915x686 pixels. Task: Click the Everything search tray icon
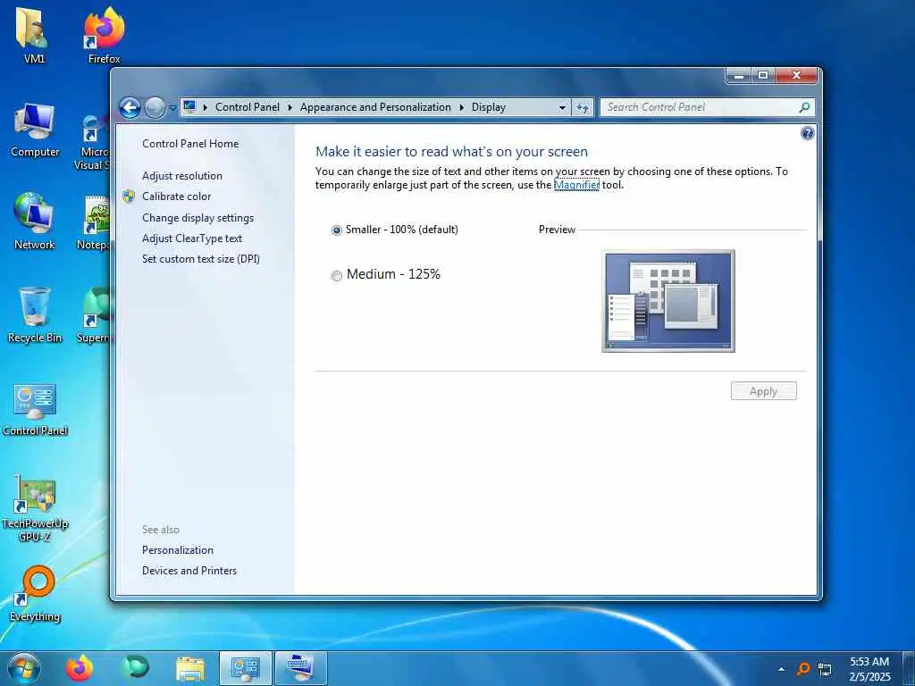(803, 669)
